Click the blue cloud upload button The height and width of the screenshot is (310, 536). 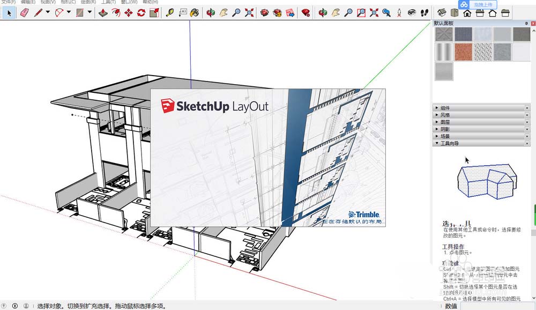(478, 4)
